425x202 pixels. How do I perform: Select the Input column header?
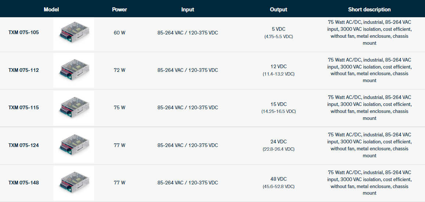(x=188, y=10)
